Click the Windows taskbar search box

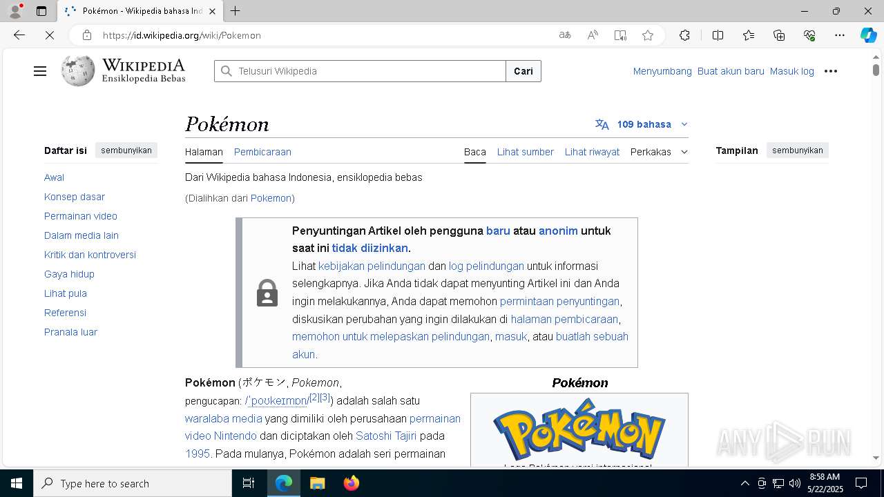133,483
